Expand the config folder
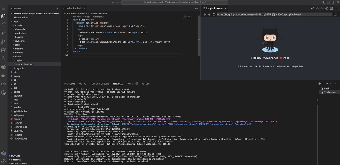The image size is (340, 165). click(35, 76)
